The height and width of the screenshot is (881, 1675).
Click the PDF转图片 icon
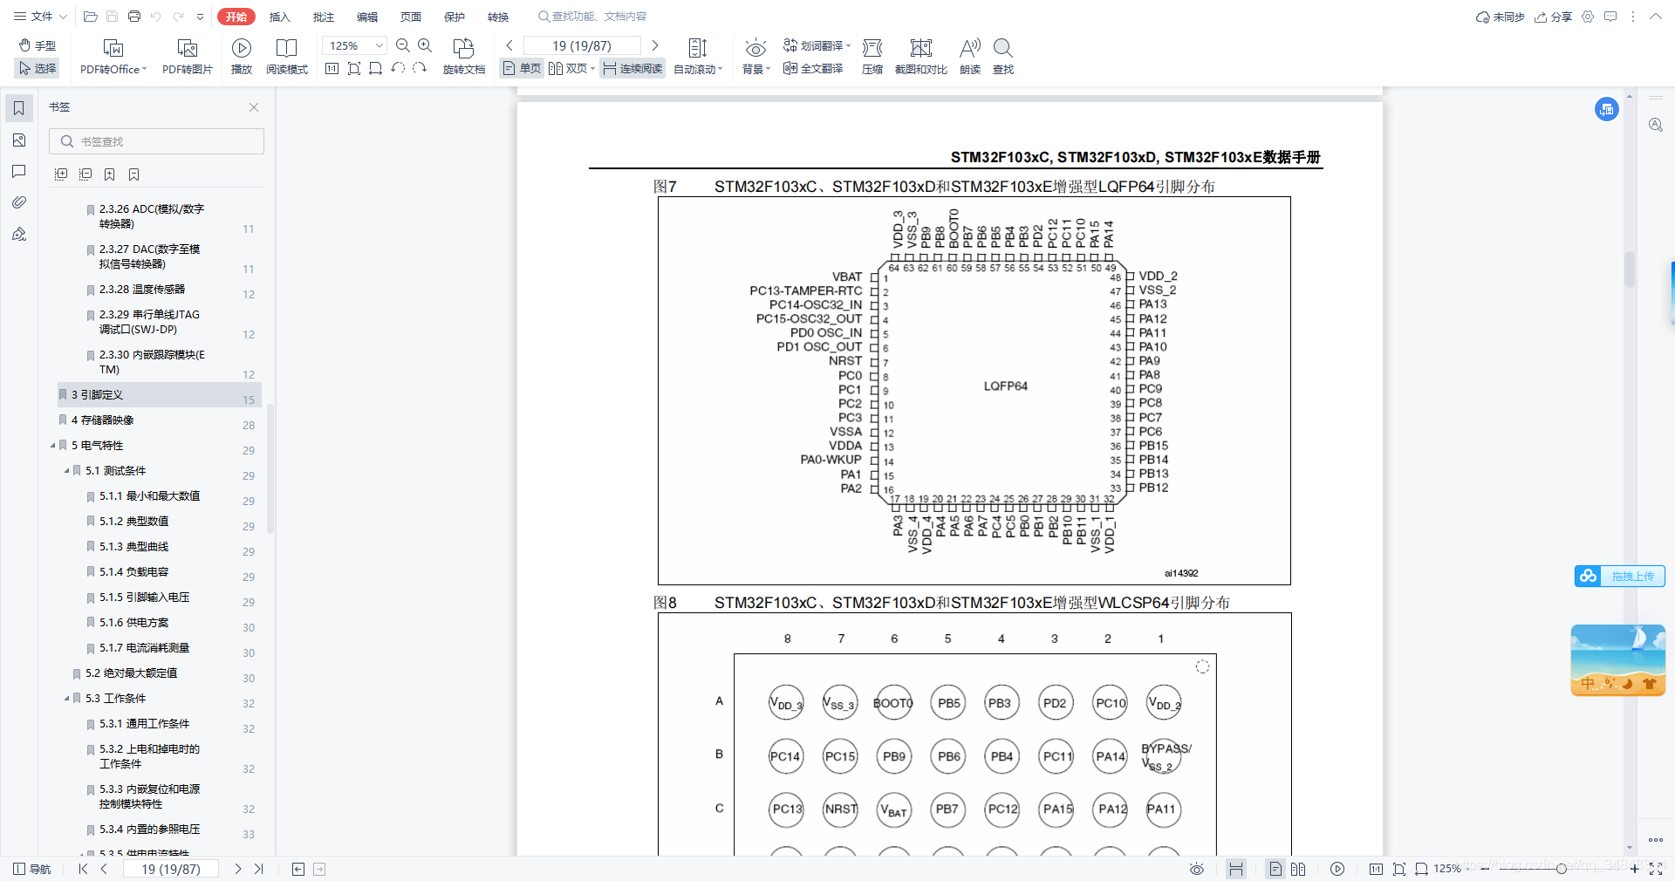click(188, 48)
